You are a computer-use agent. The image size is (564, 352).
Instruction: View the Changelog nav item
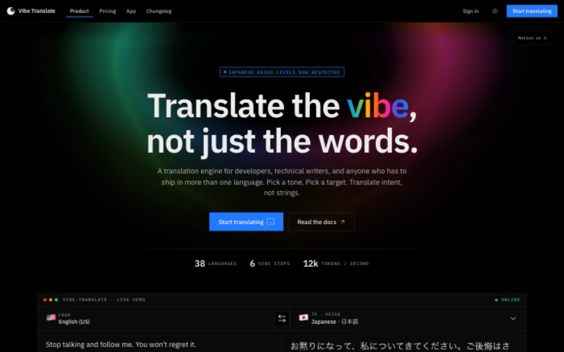(x=159, y=11)
